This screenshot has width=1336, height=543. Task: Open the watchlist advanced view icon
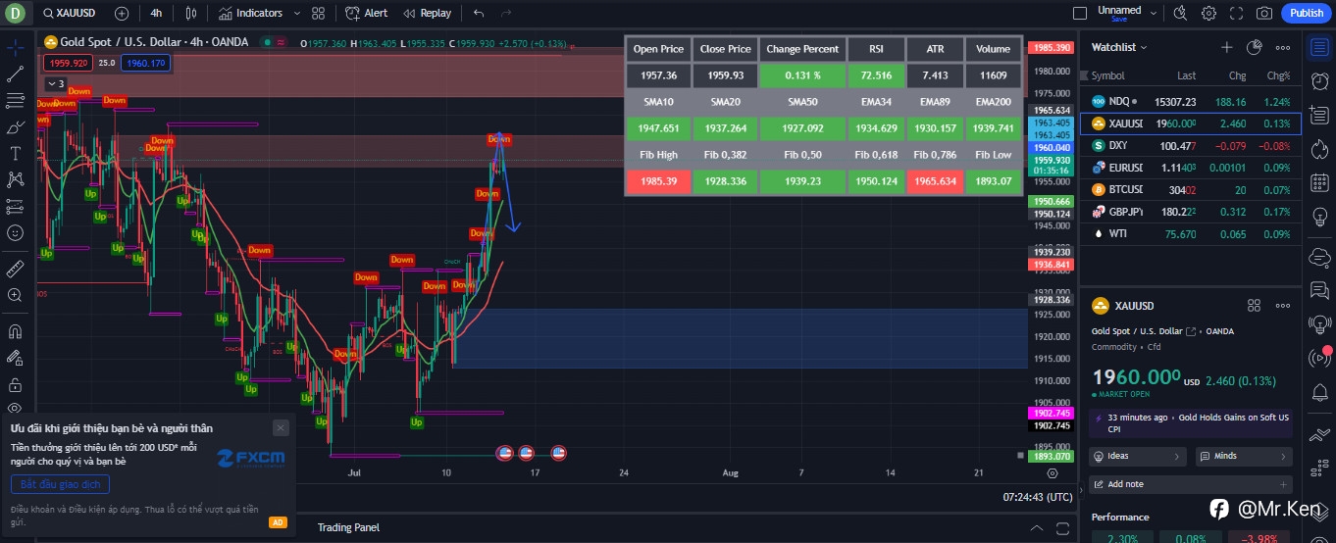1254,47
